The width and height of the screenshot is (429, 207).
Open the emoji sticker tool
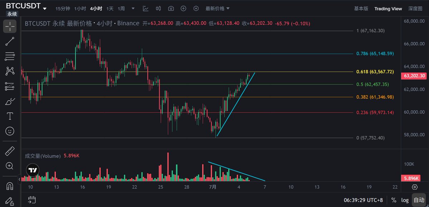click(10, 131)
